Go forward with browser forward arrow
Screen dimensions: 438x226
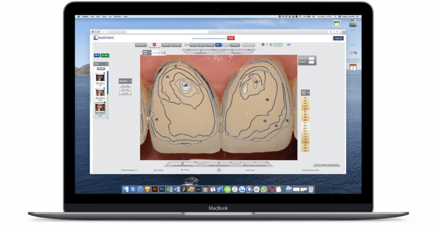(x=107, y=32)
